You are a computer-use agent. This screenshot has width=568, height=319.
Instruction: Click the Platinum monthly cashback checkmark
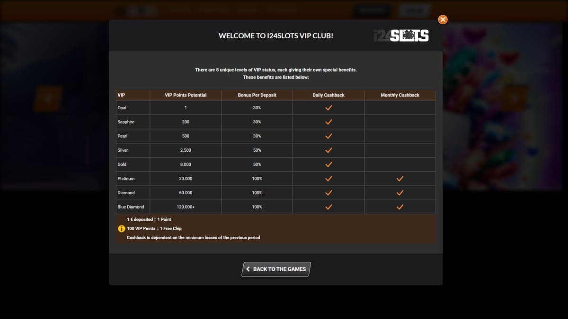point(400,179)
